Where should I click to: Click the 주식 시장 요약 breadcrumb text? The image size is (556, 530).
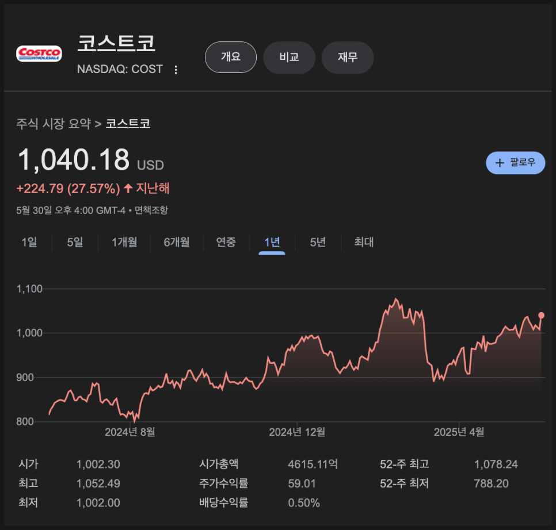[54, 124]
